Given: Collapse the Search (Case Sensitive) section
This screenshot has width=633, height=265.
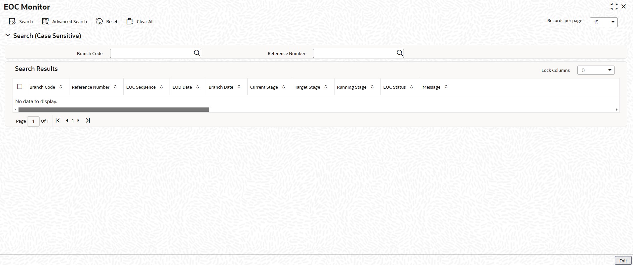Looking at the screenshot, I should [8, 35].
